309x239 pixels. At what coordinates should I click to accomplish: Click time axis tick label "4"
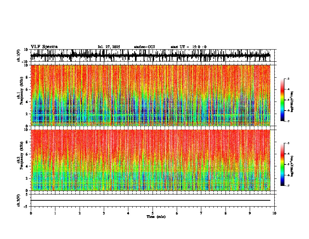point(128,213)
